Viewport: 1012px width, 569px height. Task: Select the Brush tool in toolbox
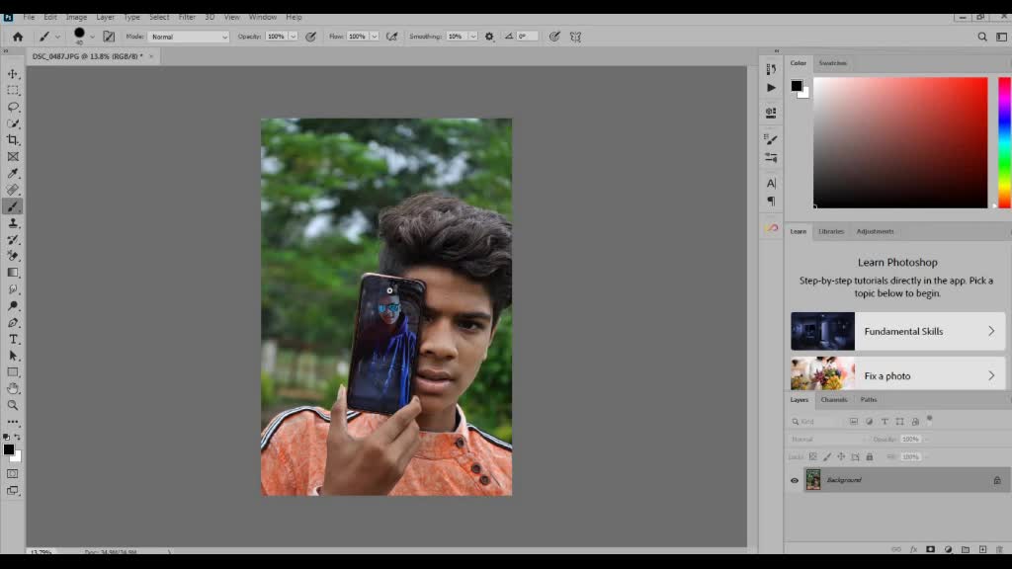coord(13,206)
